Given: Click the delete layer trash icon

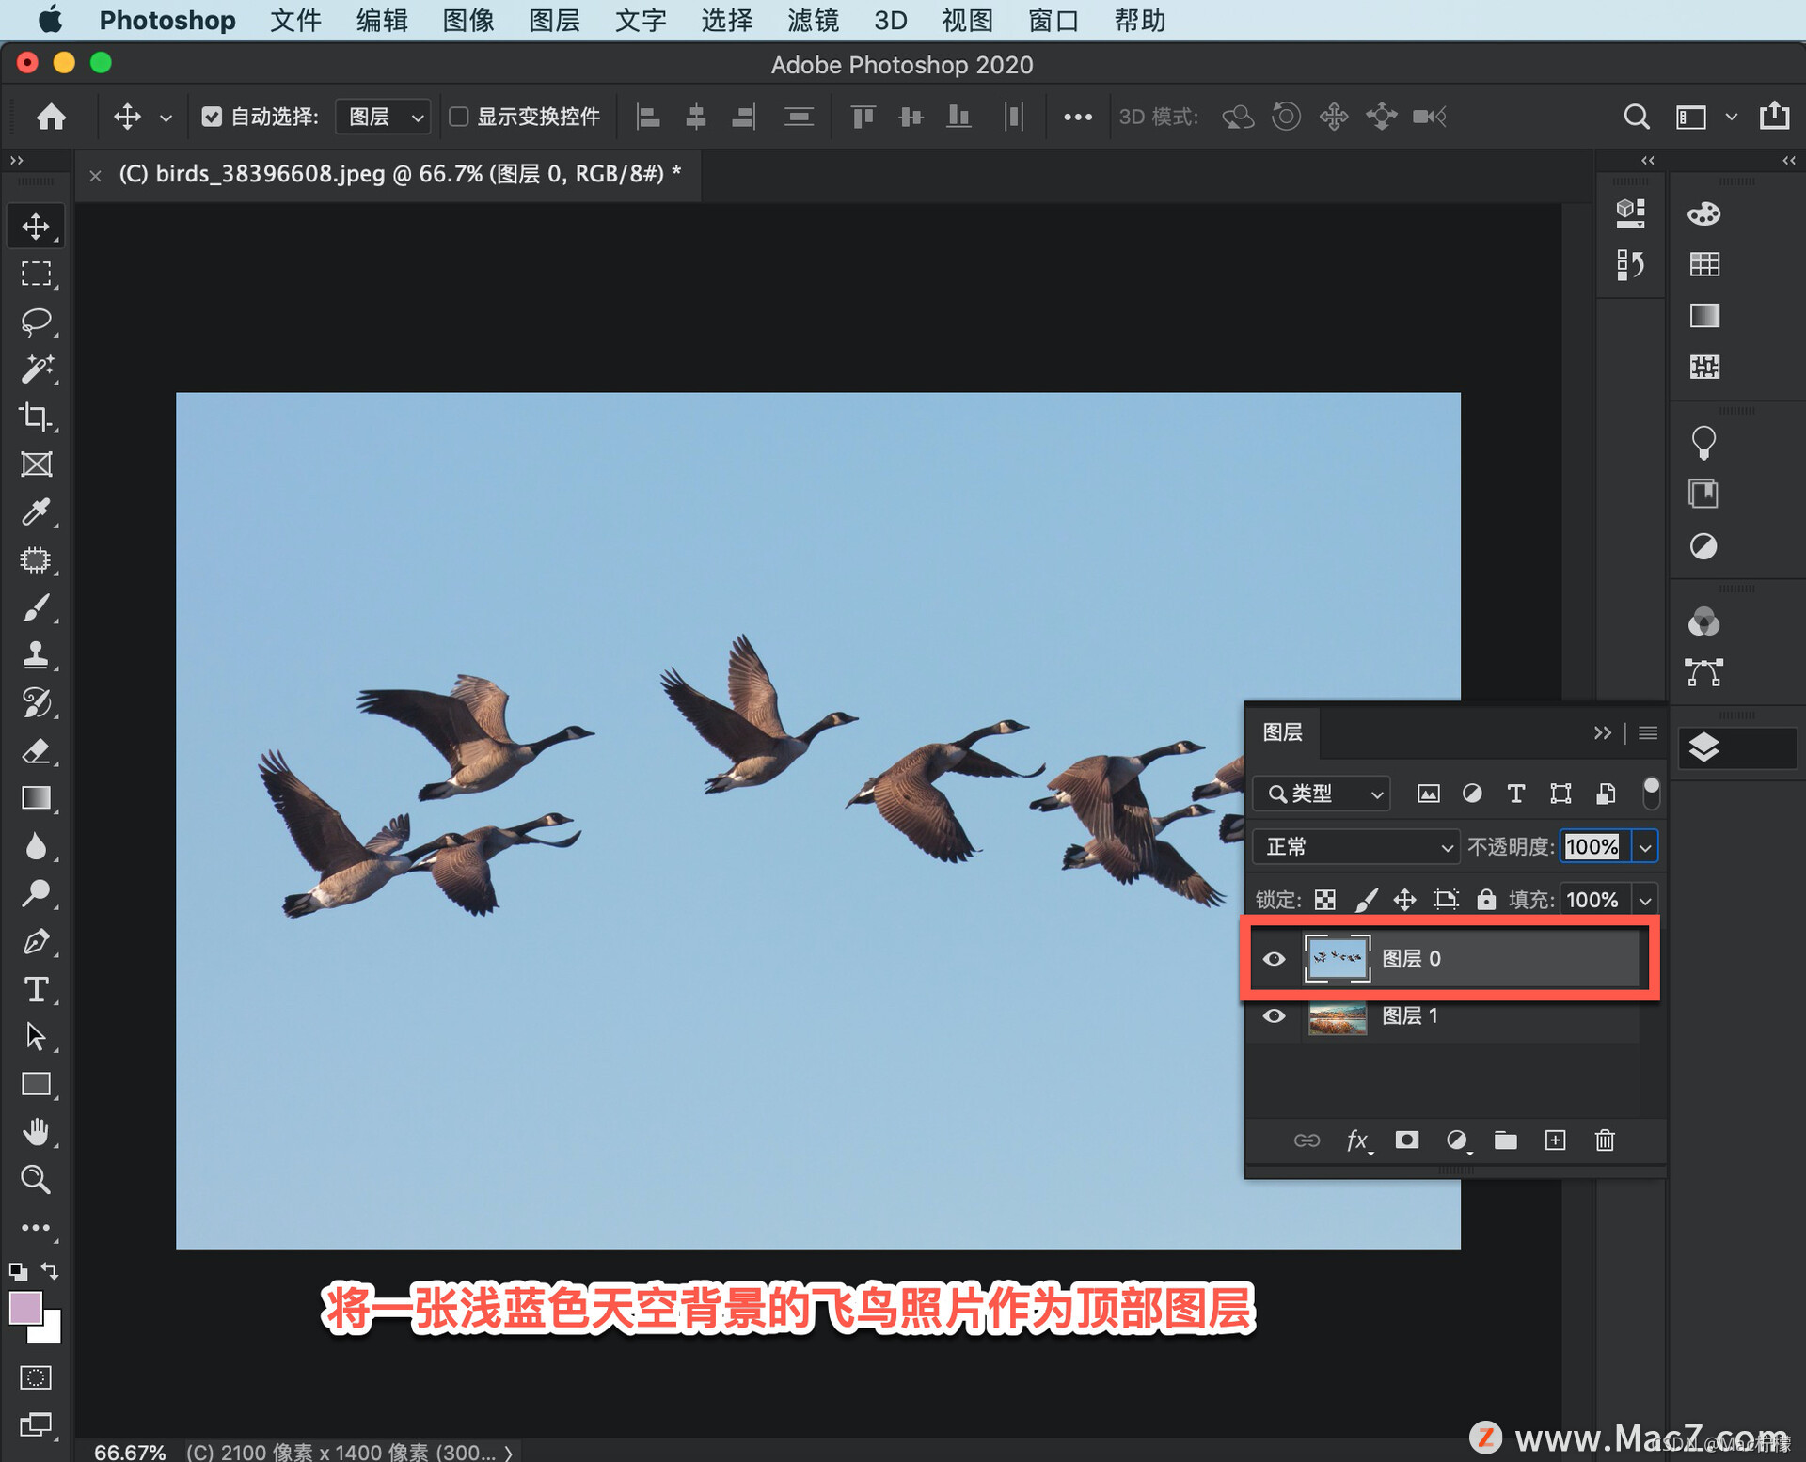Looking at the screenshot, I should pos(1605,1140).
